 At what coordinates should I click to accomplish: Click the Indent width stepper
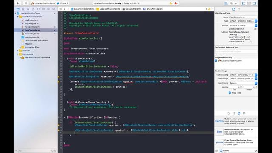click(x=256, y=87)
